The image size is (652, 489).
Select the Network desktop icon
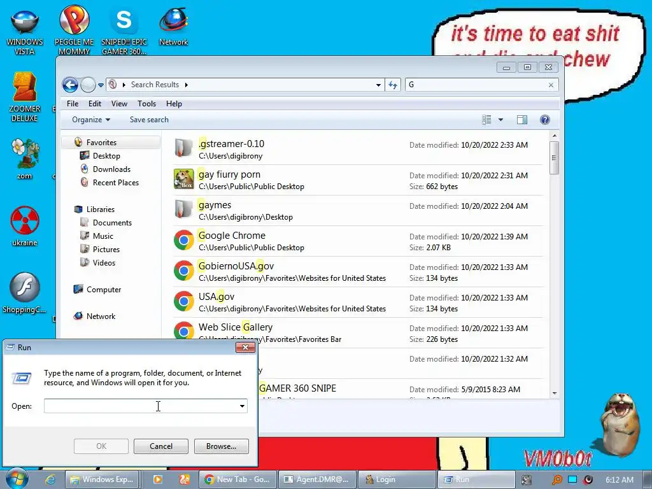pyautogui.click(x=173, y=27)
